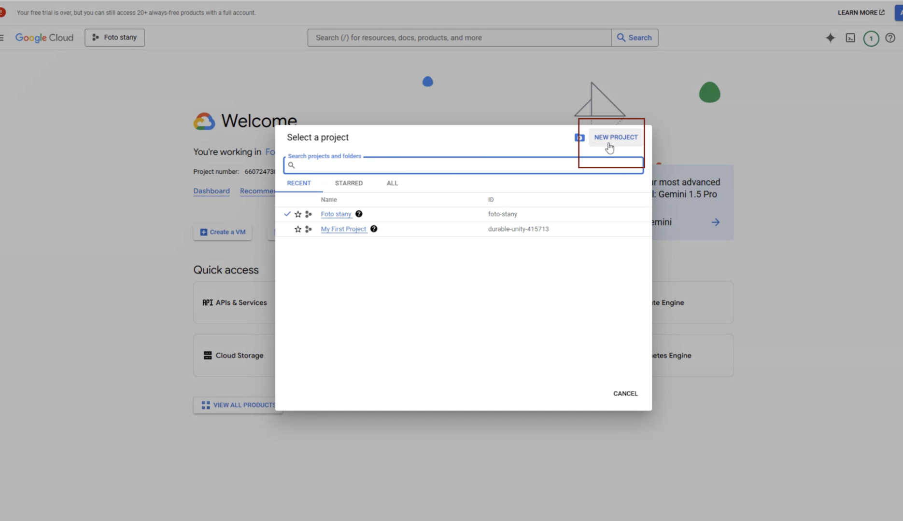Image resolution: width=903 pixels, height=521 pixels.
Task: Click the magnifier icon in project search
Action: click(x=291, y=165)
